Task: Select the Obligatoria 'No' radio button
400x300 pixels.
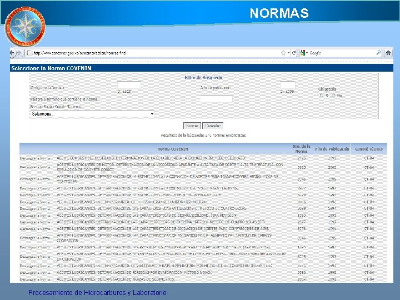Action: point(333,95)
